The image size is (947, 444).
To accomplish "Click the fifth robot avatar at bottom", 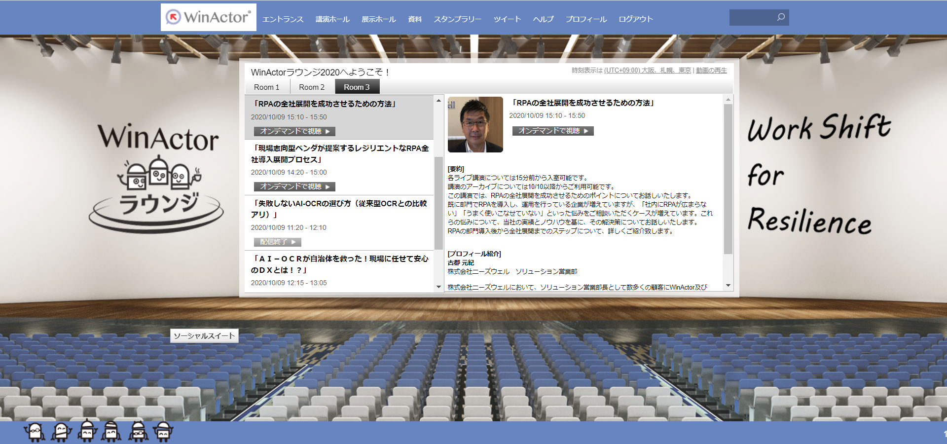I will pos(138,431).
